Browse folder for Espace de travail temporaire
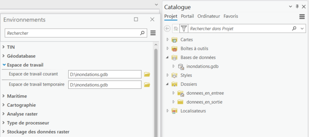Image resolution: width=309 pixels, height=137 pixels. tap(147, 85)
